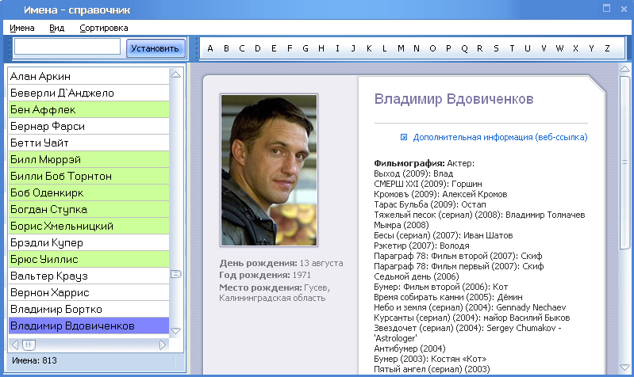The image size is (634, 377).
Task: Click details pane scroll down arrow
Action: (624, 367)
